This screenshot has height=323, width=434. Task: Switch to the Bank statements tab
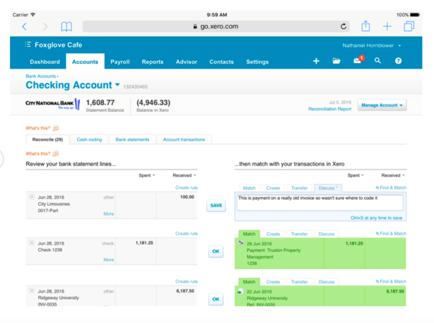132,140
